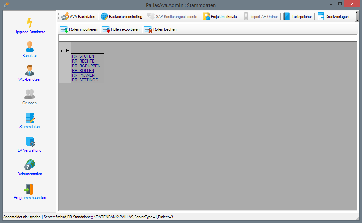Image resolution: width=362 pixels, height=223 pixels.
Task: Click the Druckvorlagen template icon
Action: click(321, 17)
